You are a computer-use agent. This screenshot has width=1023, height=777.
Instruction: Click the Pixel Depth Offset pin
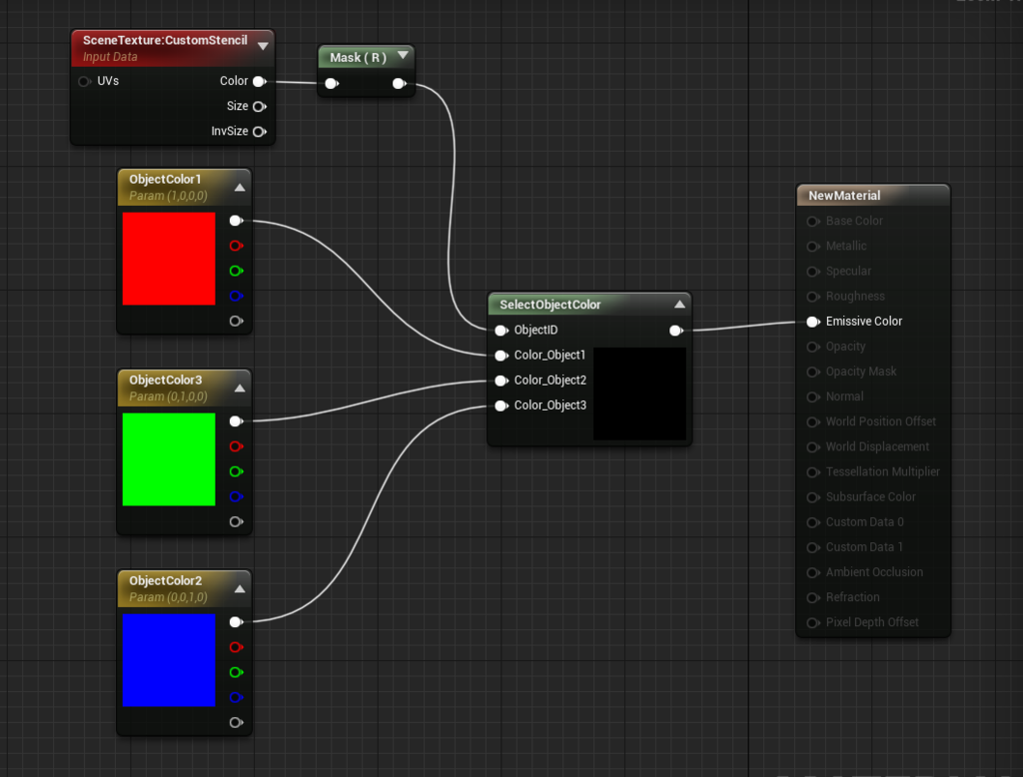813,623
